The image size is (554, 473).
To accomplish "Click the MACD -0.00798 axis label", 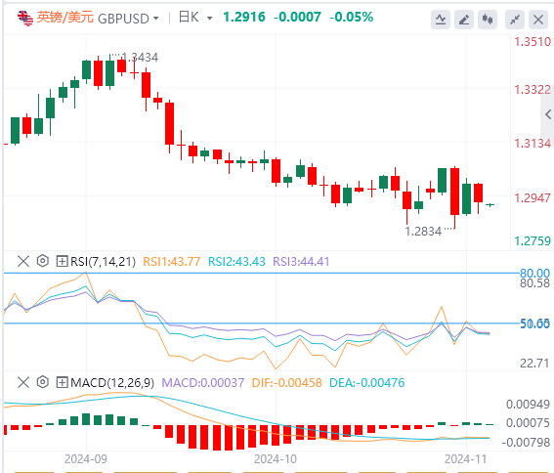I will [x=526, y=443].
